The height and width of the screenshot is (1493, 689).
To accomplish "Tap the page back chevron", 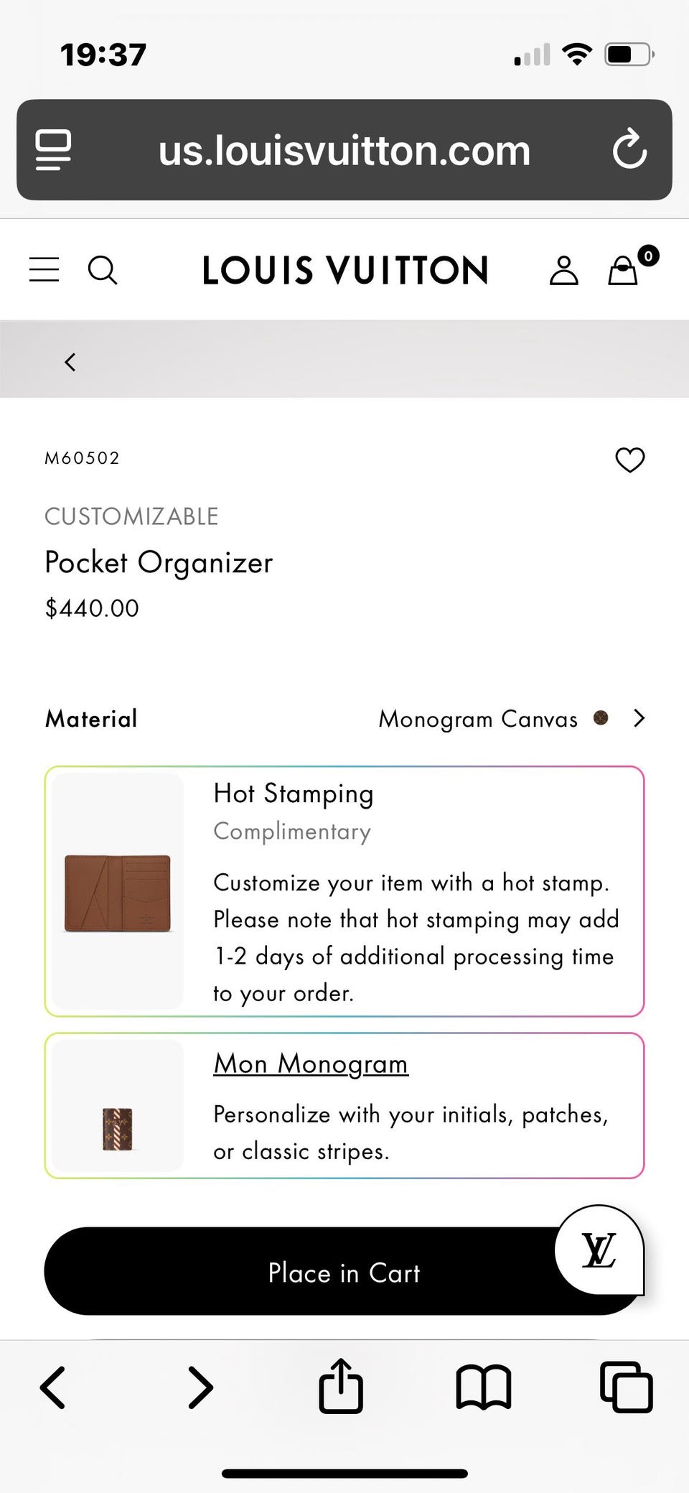I will (x=70, y=362).
